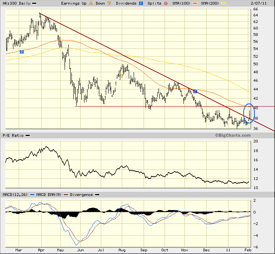Click the Divergence black legend swatch
The image size is (275, 254).
click(x=97, y=194)
